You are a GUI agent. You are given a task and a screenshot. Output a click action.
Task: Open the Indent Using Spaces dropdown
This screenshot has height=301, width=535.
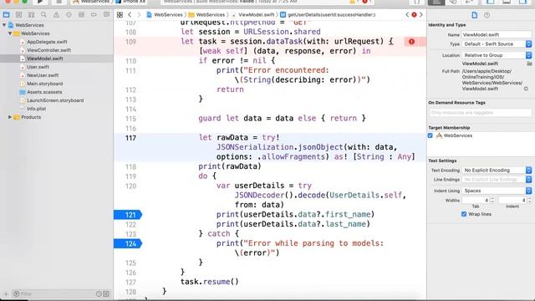click(x=497, y=191)
